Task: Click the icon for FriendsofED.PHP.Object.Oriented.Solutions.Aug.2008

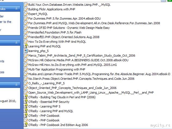Action: pyautogui.click(x=26, y=37)
